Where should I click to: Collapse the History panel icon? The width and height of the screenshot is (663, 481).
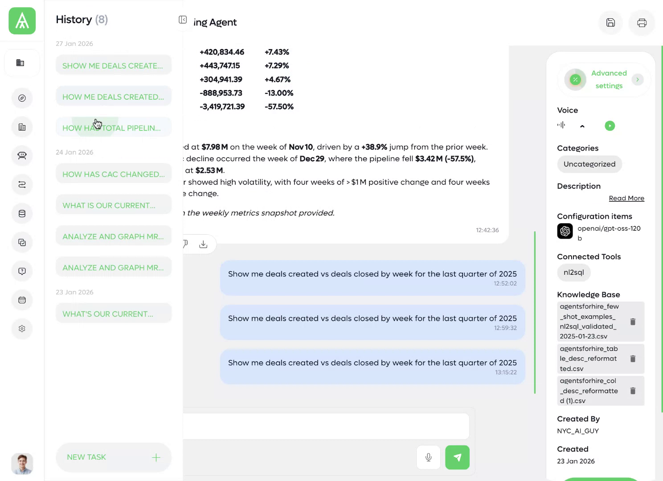(x=183, y=20)
